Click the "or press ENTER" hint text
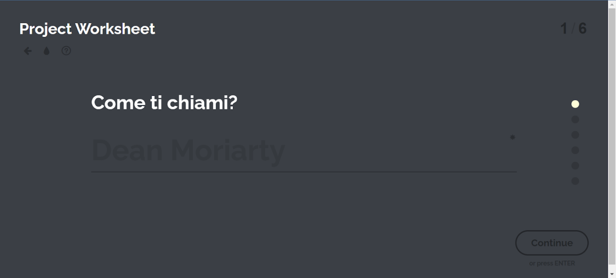Screen dimensions: 616x278 click(x=552, y=264)
